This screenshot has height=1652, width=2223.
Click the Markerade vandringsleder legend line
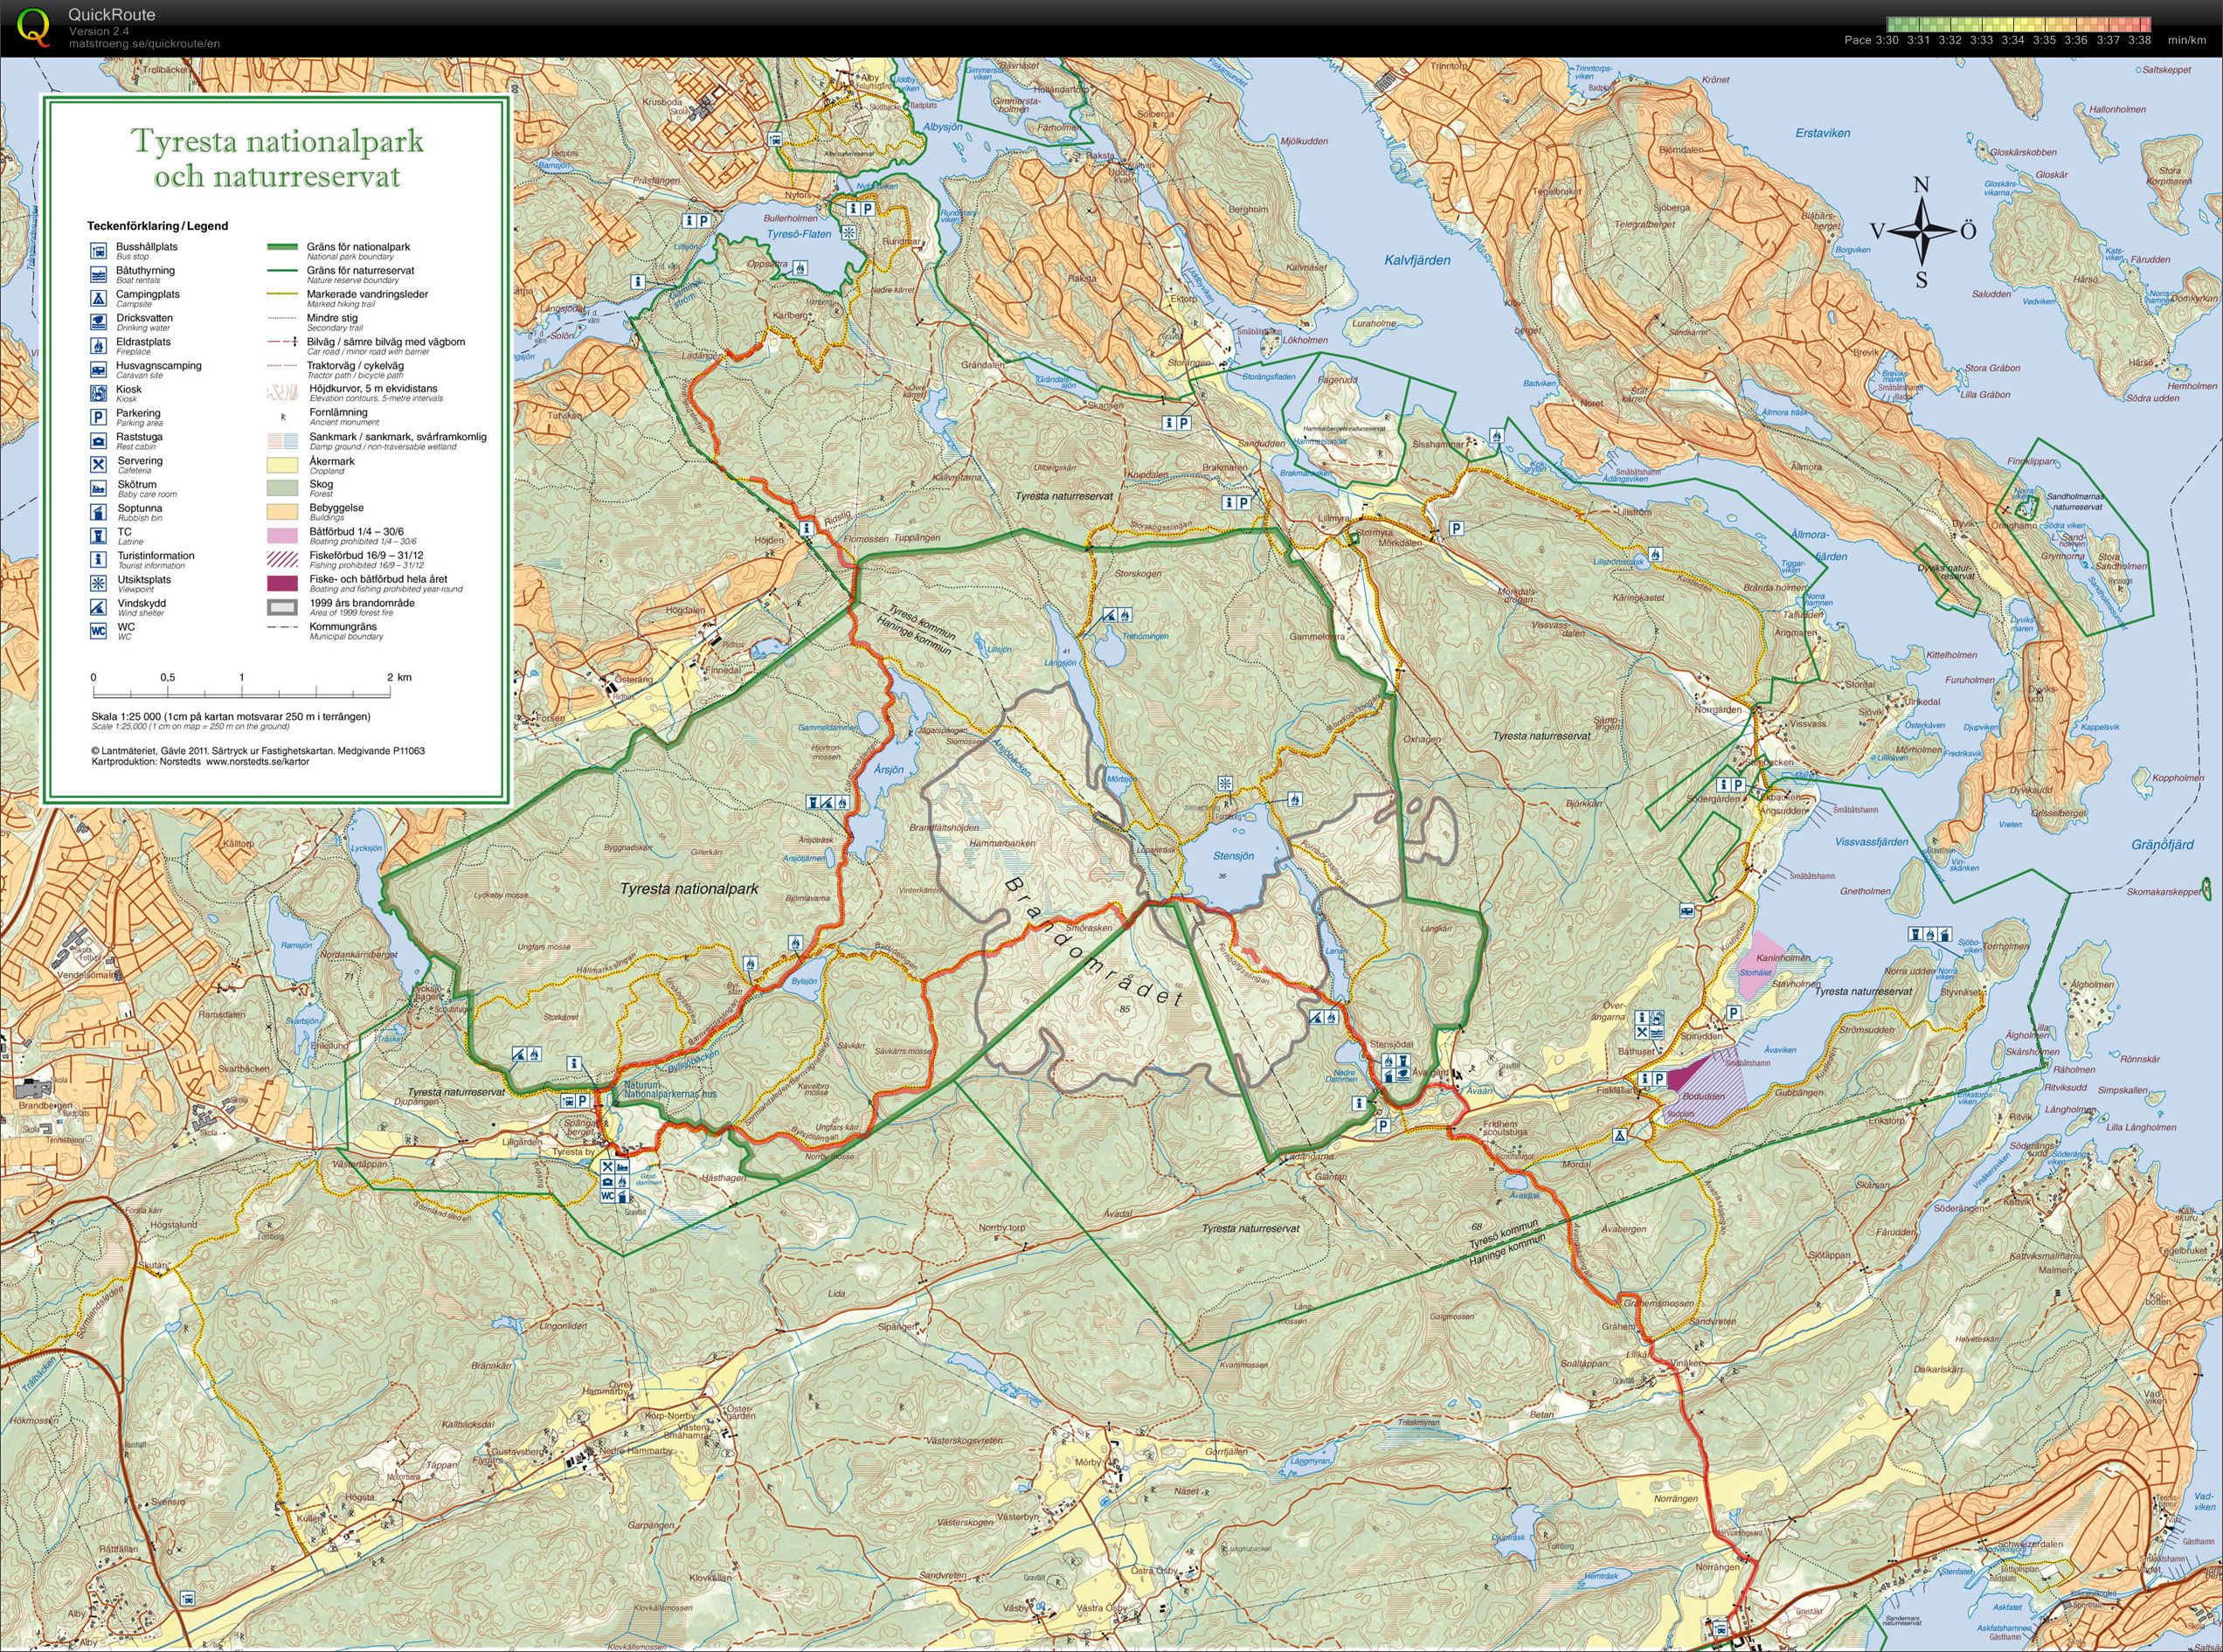point(283,294)
